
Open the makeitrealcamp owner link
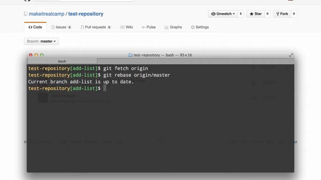pos(47,14)
